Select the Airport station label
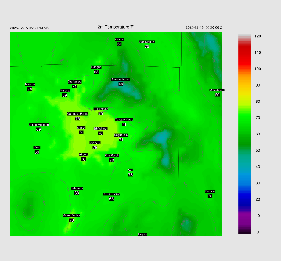Viewport: 281px width, 261px height. pyautogui.click(x=83, y=154)
